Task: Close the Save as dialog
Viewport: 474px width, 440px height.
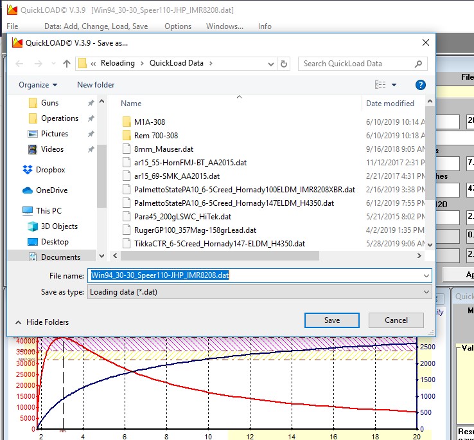Action: 426,42
